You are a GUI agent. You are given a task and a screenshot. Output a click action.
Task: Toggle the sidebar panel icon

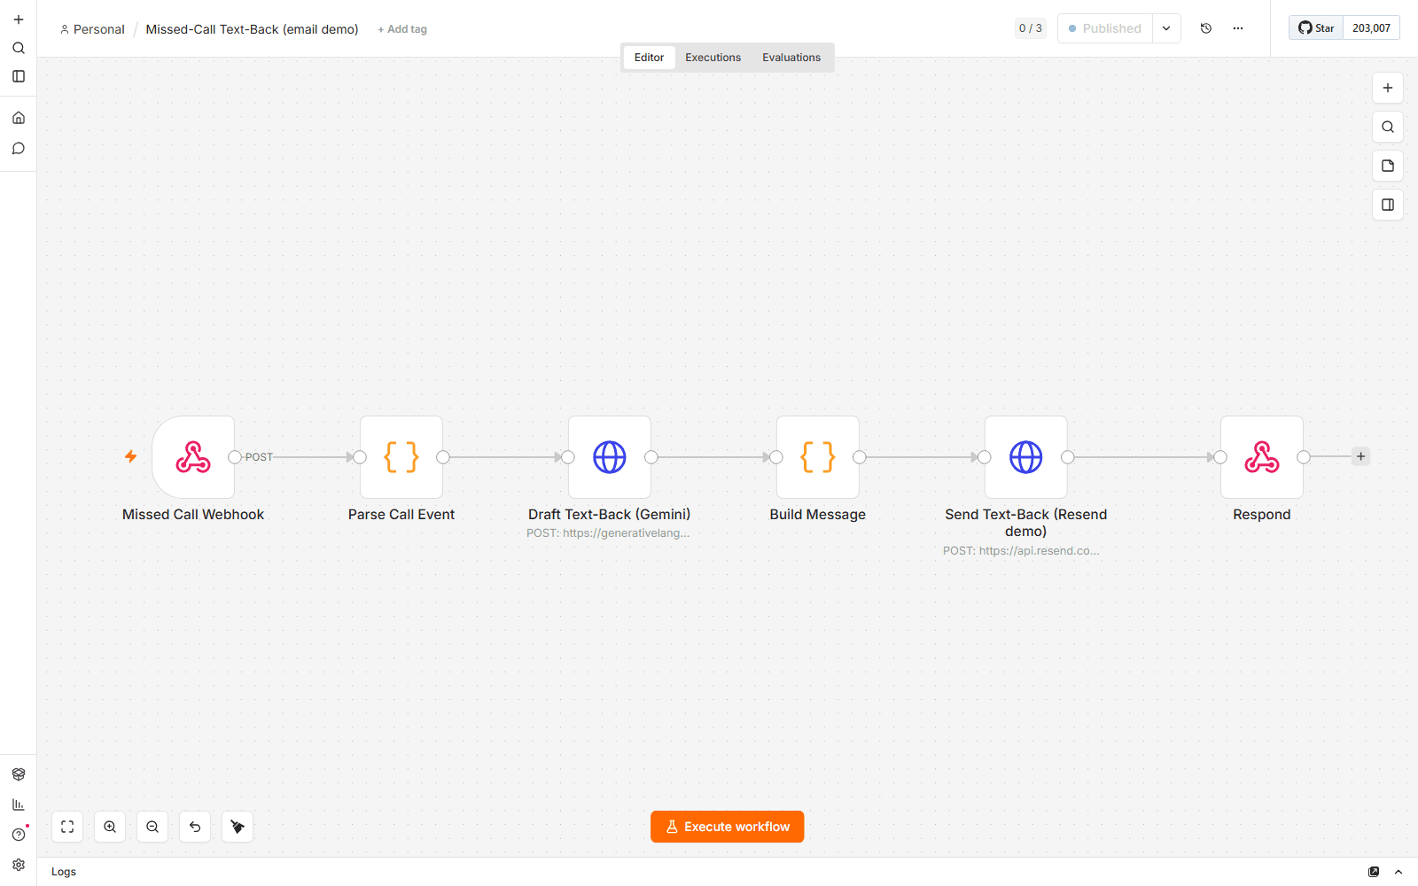click(19, 76)
